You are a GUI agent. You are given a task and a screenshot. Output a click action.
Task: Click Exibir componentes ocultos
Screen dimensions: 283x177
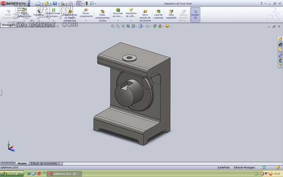[103, 15]
